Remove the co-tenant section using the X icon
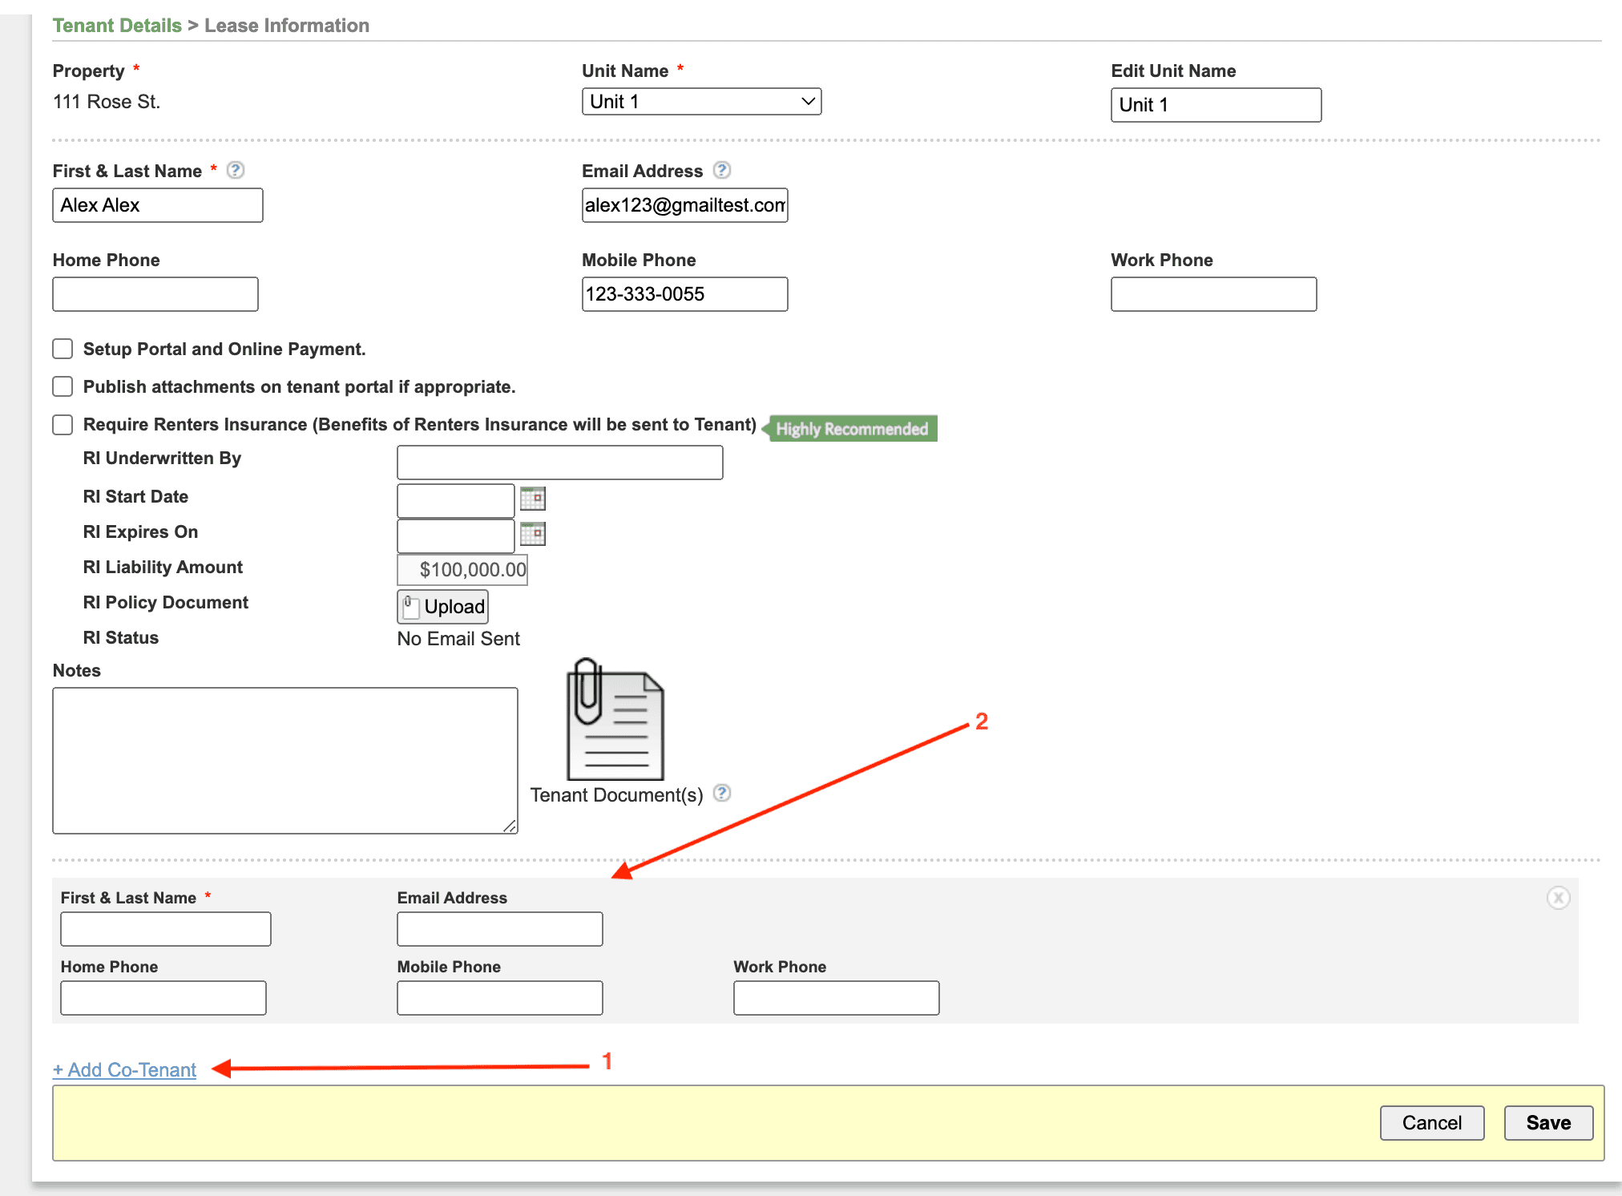 click(x=1559, y=899)
